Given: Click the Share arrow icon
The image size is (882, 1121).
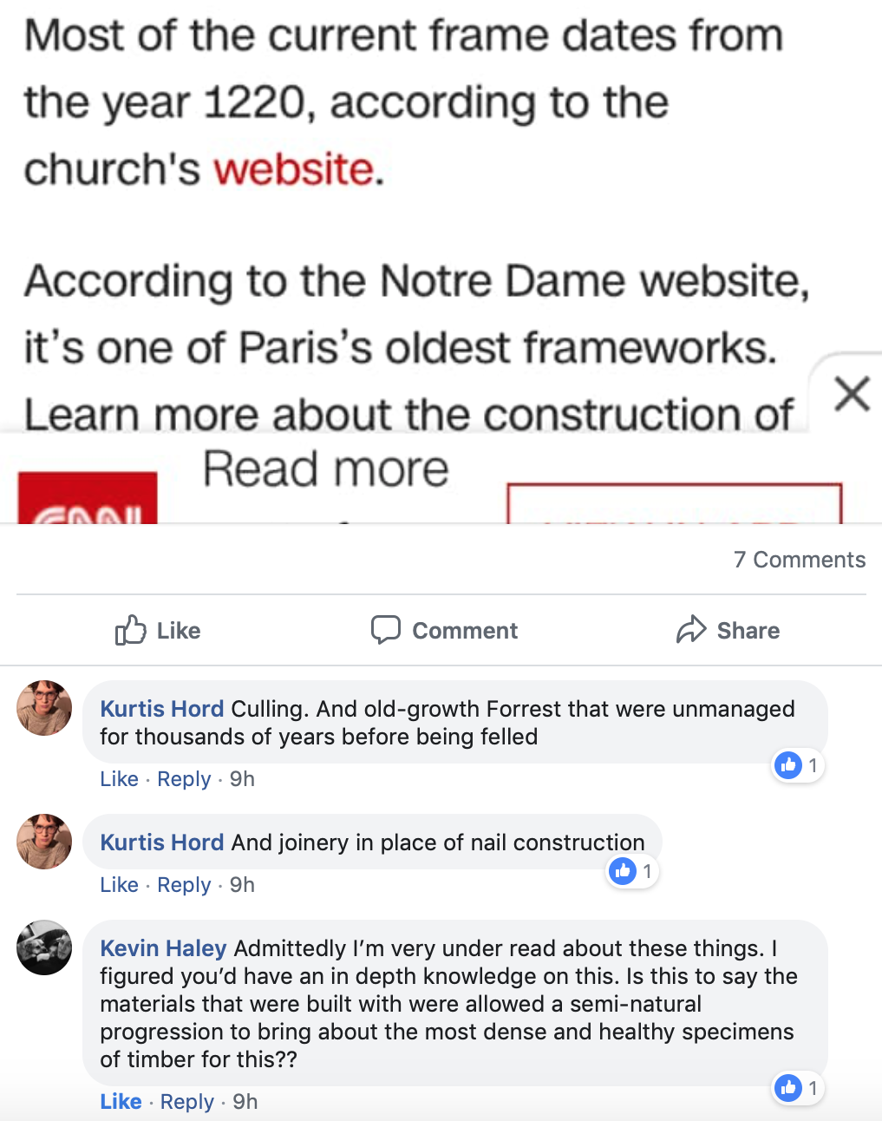Looking at the screenshot, I should click(x=691, y=630).
